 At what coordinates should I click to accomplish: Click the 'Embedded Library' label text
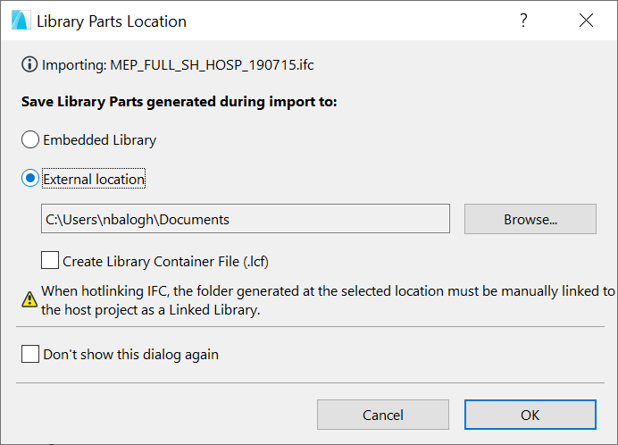(99, 140)
